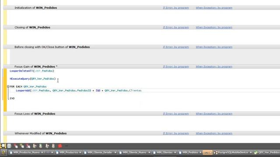
Task: Open 'If Error' link for Whenever Modified section
Action: (x=176, y=133)
